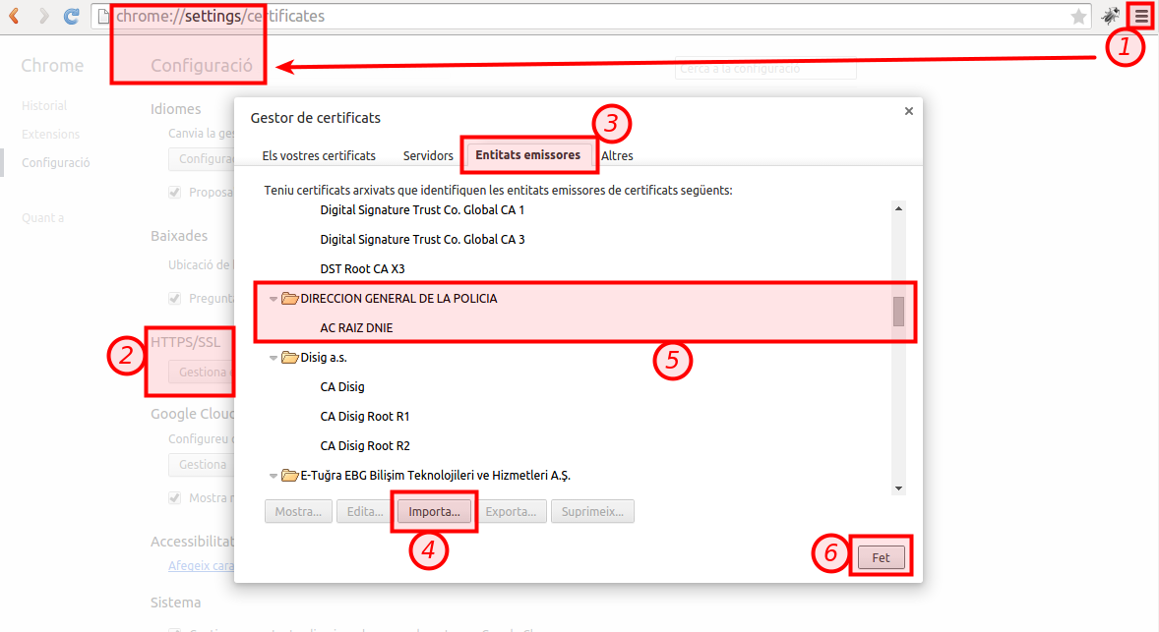Collapse the DIRECCION GENERAL DE LA POLICIA group

point(274,299)
